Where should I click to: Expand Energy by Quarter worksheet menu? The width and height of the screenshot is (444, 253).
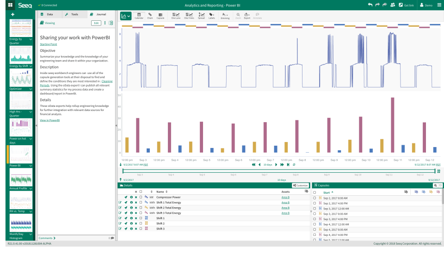[x=31, y=39]
